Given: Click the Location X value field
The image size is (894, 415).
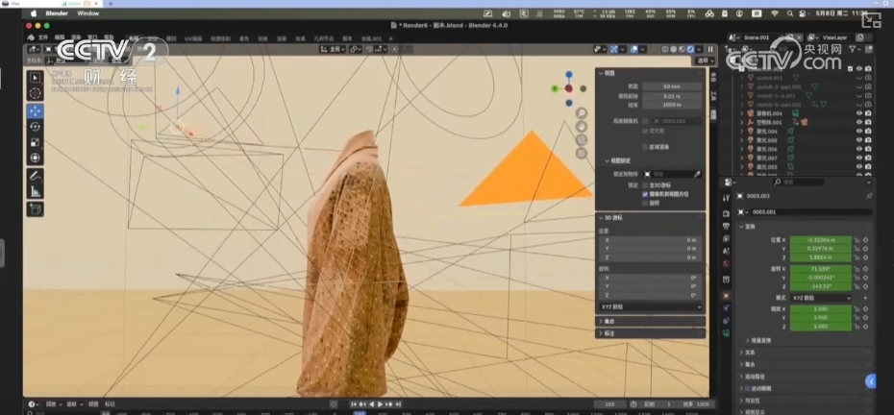Looking at the screenshot, I should (820, 238).
